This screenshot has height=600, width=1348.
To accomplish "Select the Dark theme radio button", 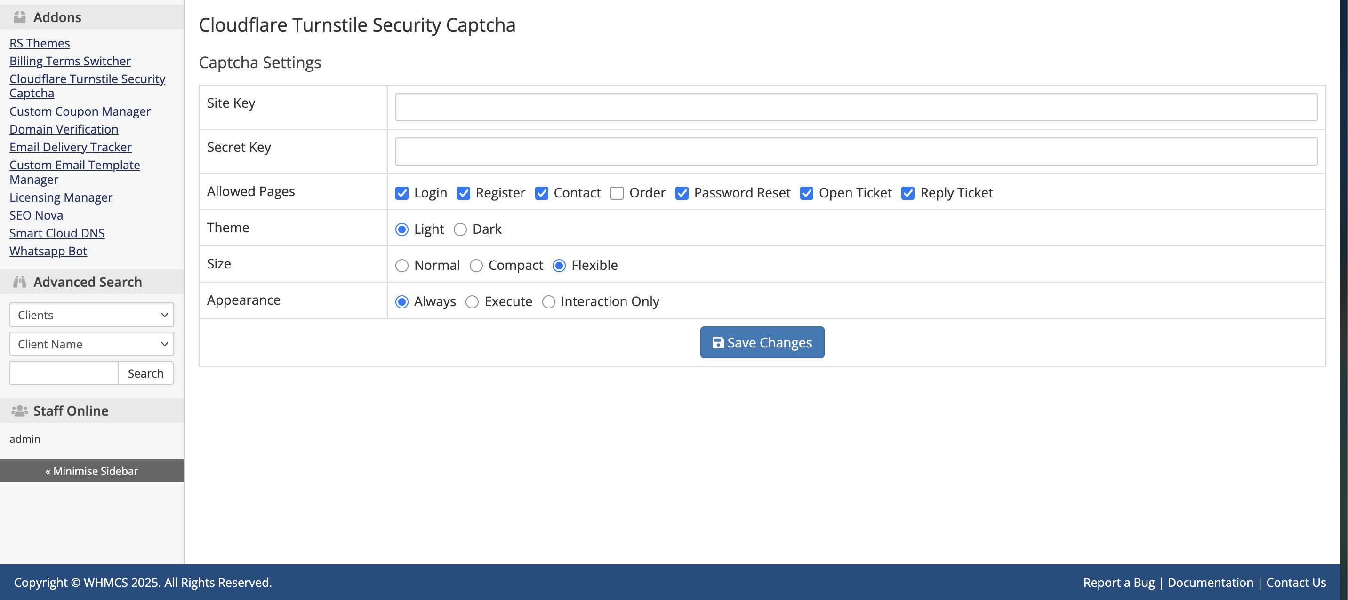I will (x=460, y=229).
